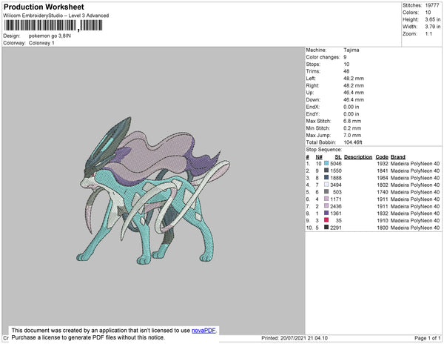Click the 'EndX:' label
This screenshot has height=344, width=444.
pos(313,107)
